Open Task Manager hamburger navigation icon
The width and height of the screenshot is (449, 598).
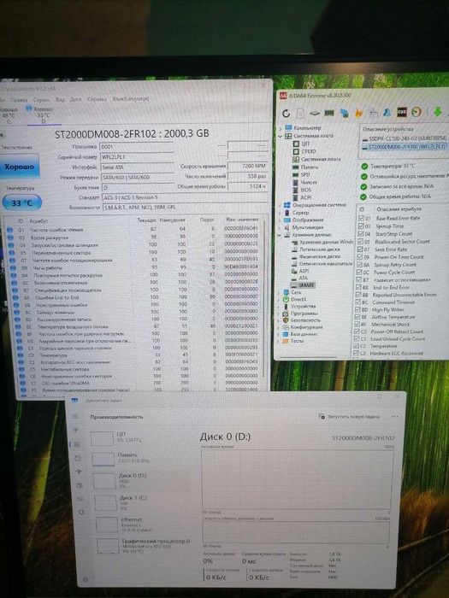[75, 417]
